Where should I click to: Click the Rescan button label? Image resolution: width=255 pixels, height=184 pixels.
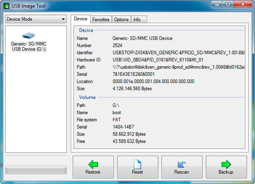(x=182, y=172)
